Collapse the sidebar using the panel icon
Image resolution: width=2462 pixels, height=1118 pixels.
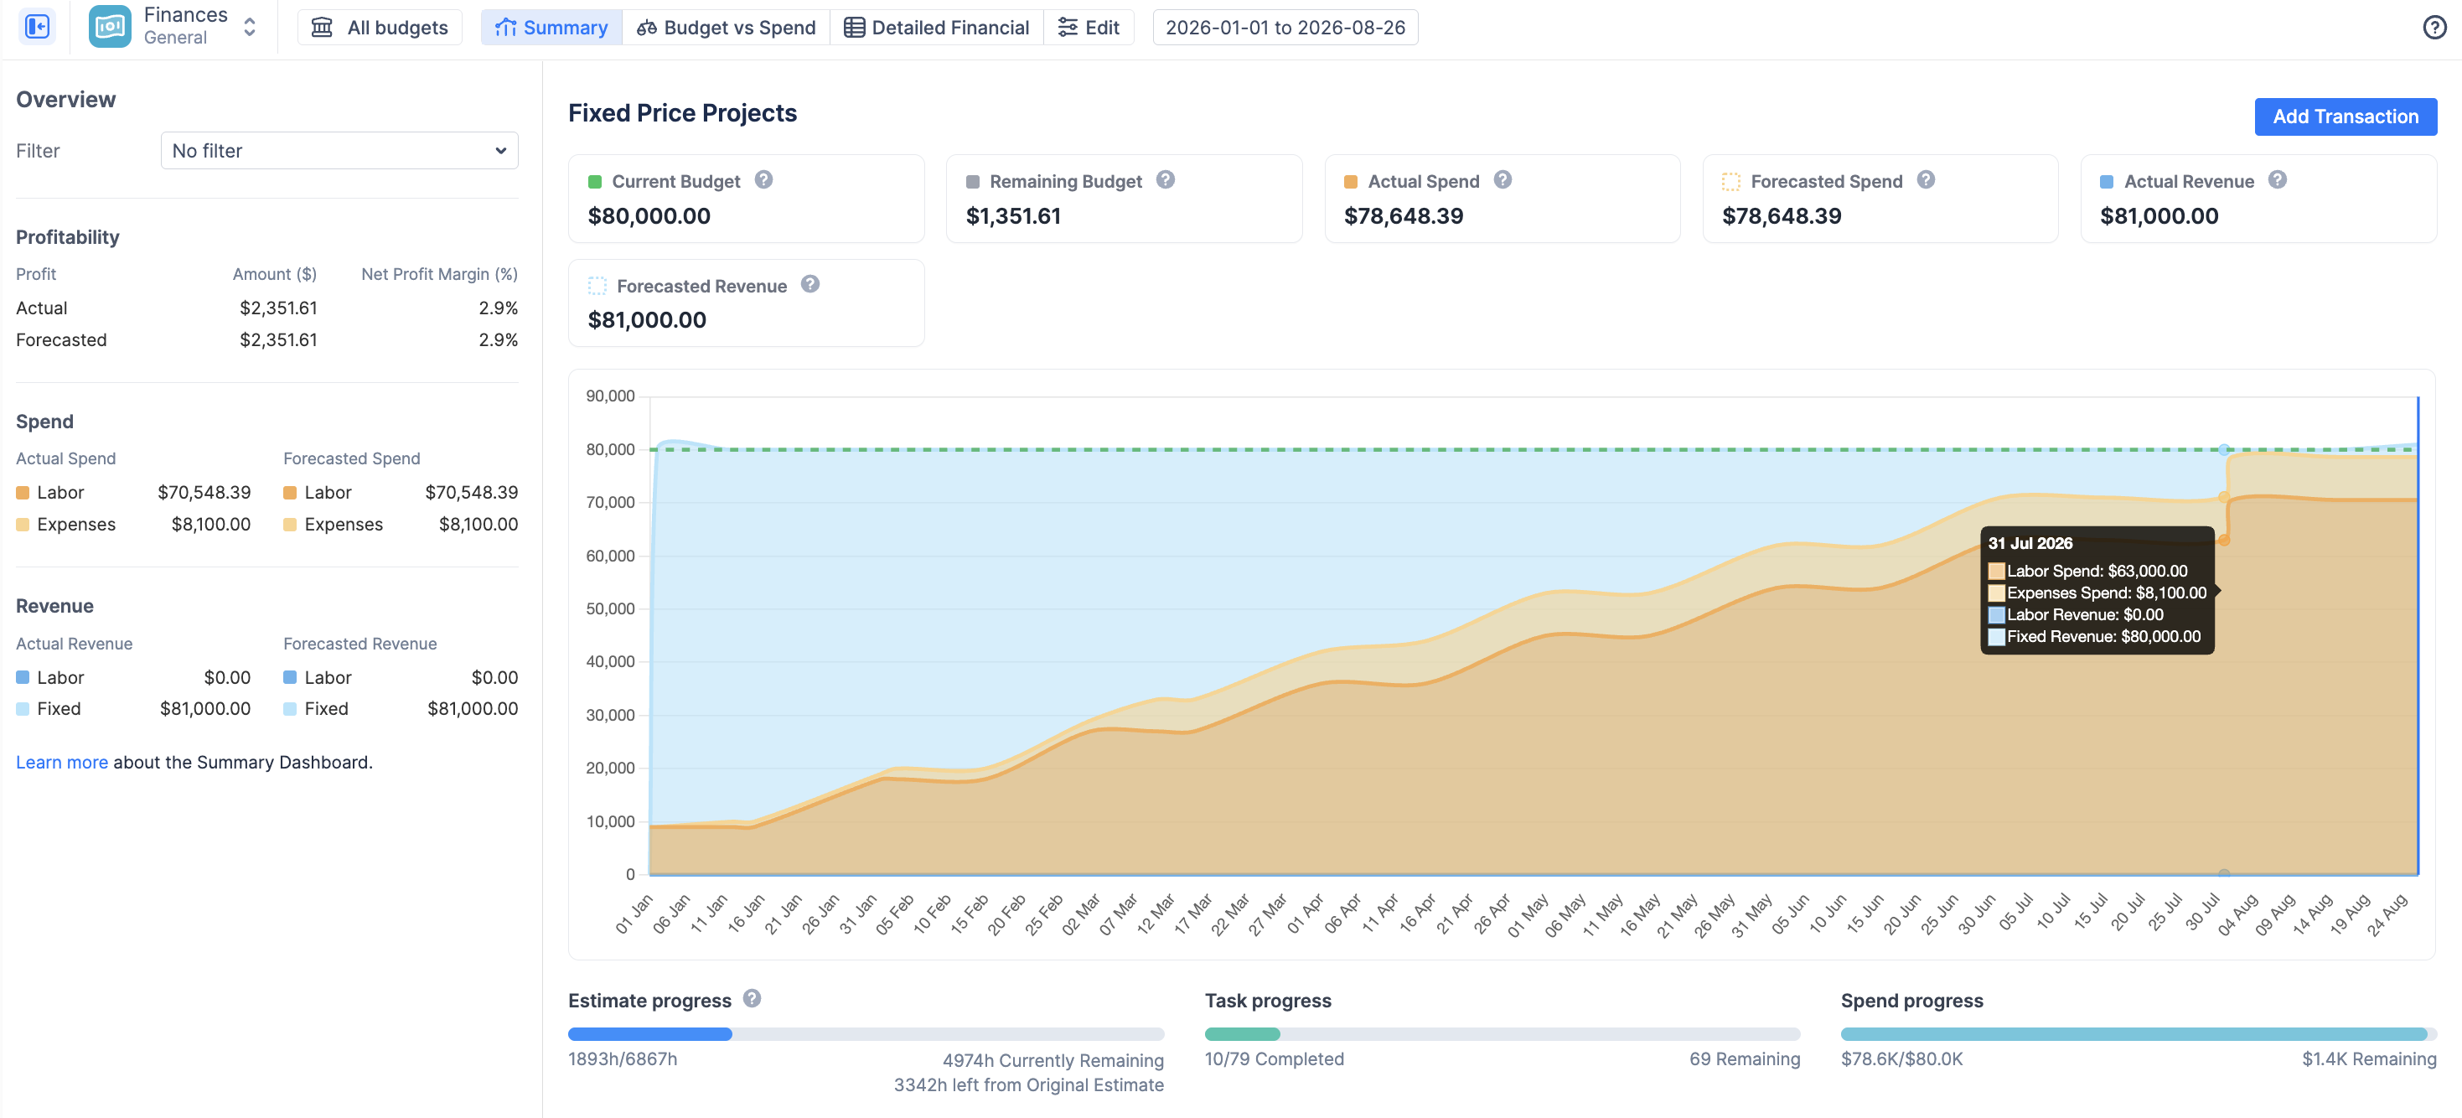coord(37,27)
